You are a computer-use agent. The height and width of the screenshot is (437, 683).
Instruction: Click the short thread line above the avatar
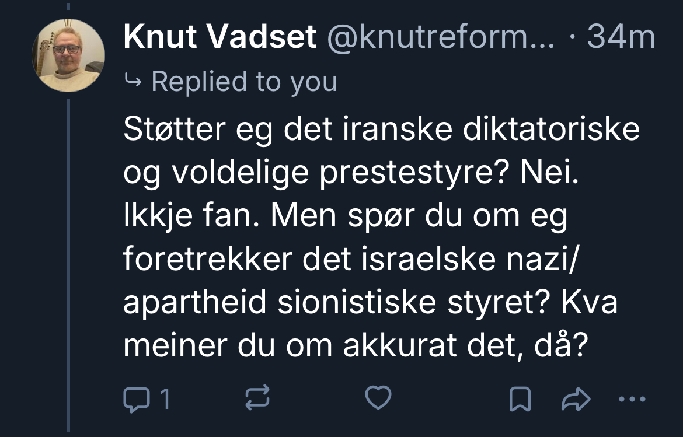point(68,7)
